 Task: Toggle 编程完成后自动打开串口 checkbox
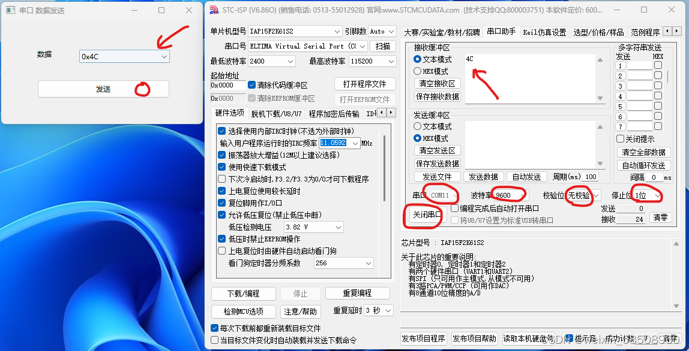pyautogui.click(x=455, y=208)
